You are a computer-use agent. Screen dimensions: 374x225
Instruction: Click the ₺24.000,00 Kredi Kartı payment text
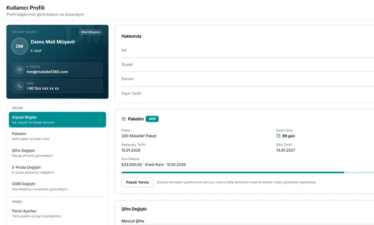pos(153,164)
